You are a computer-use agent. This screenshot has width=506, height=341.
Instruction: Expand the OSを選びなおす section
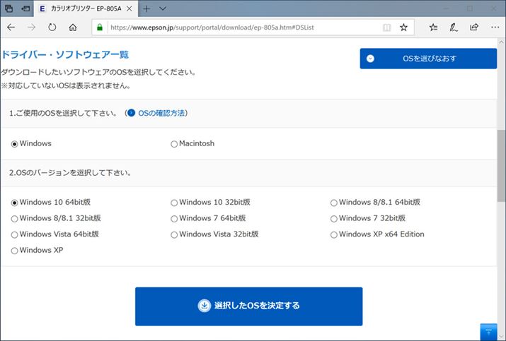click(428, 59)
